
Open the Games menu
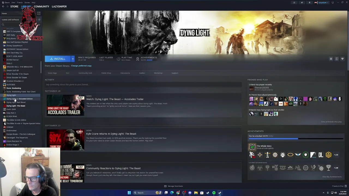tap(27, 2)
